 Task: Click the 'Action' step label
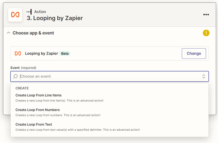click(40, 12)
